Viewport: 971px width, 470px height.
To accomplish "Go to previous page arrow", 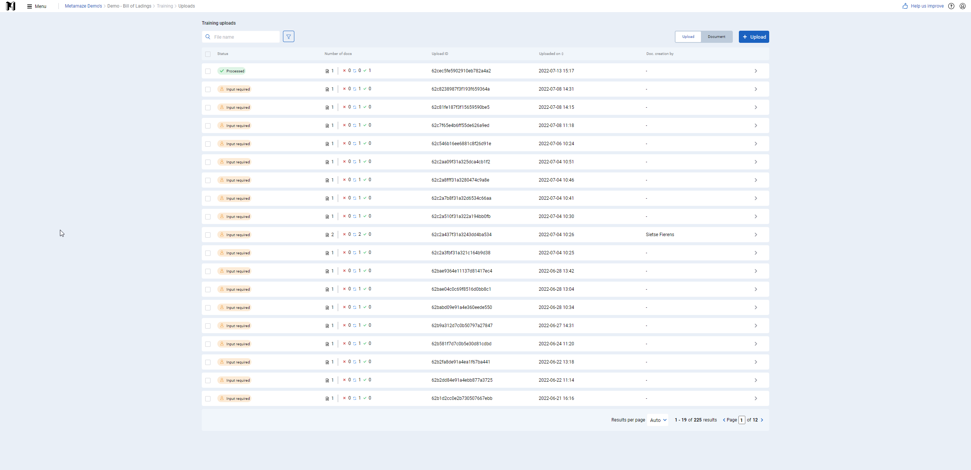I will [724, 420].
